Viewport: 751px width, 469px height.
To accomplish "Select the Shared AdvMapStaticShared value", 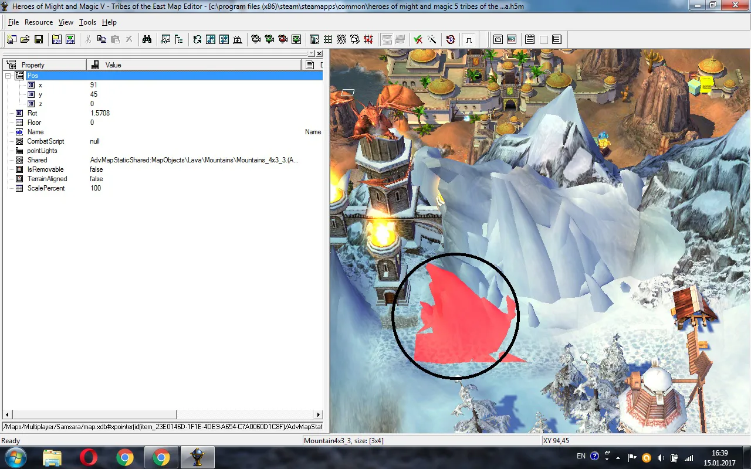I will coord(194,160).
